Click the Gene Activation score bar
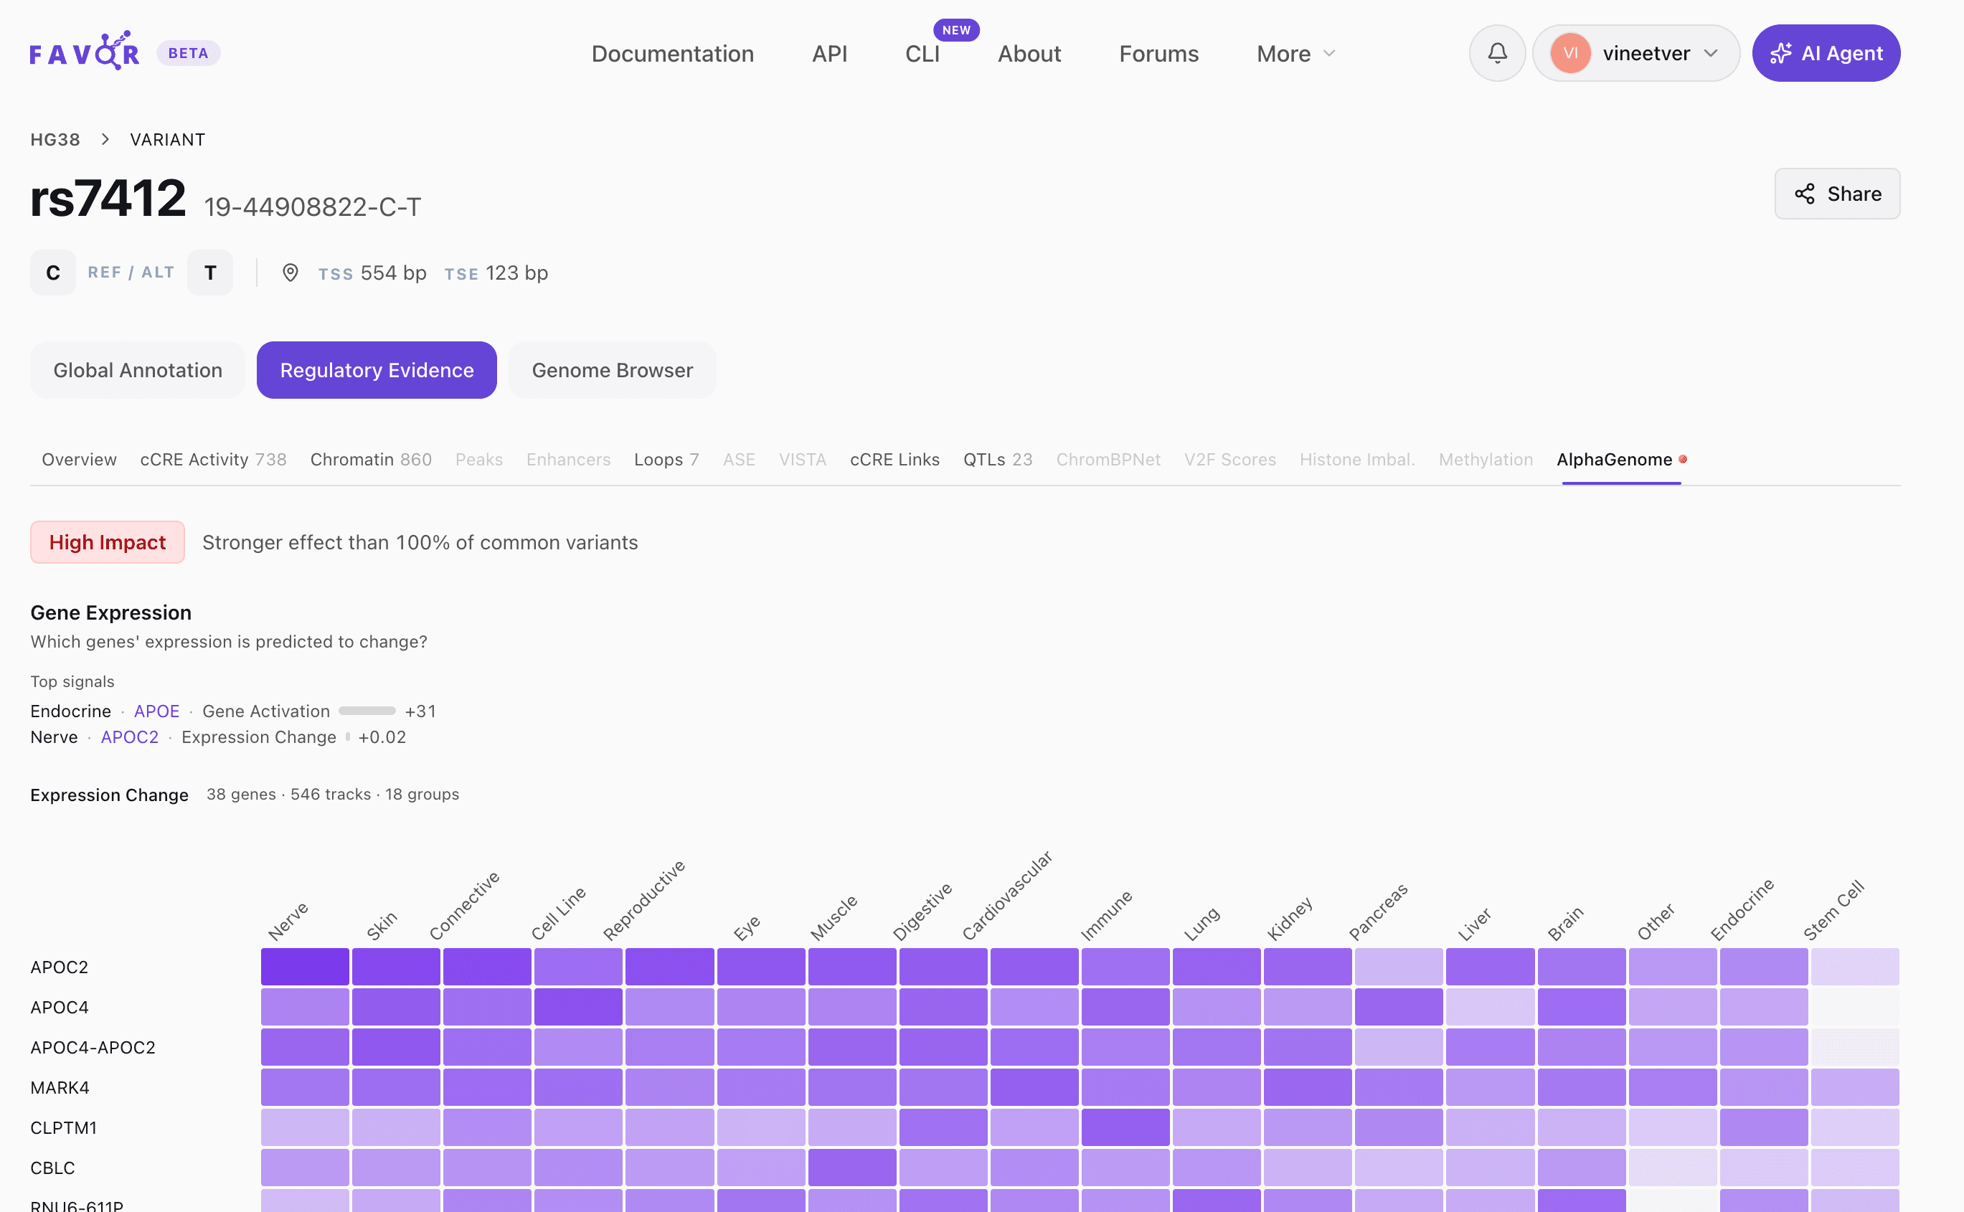Image resolution: width=1964 pixels, height=1212 pixels. [367, 711]
